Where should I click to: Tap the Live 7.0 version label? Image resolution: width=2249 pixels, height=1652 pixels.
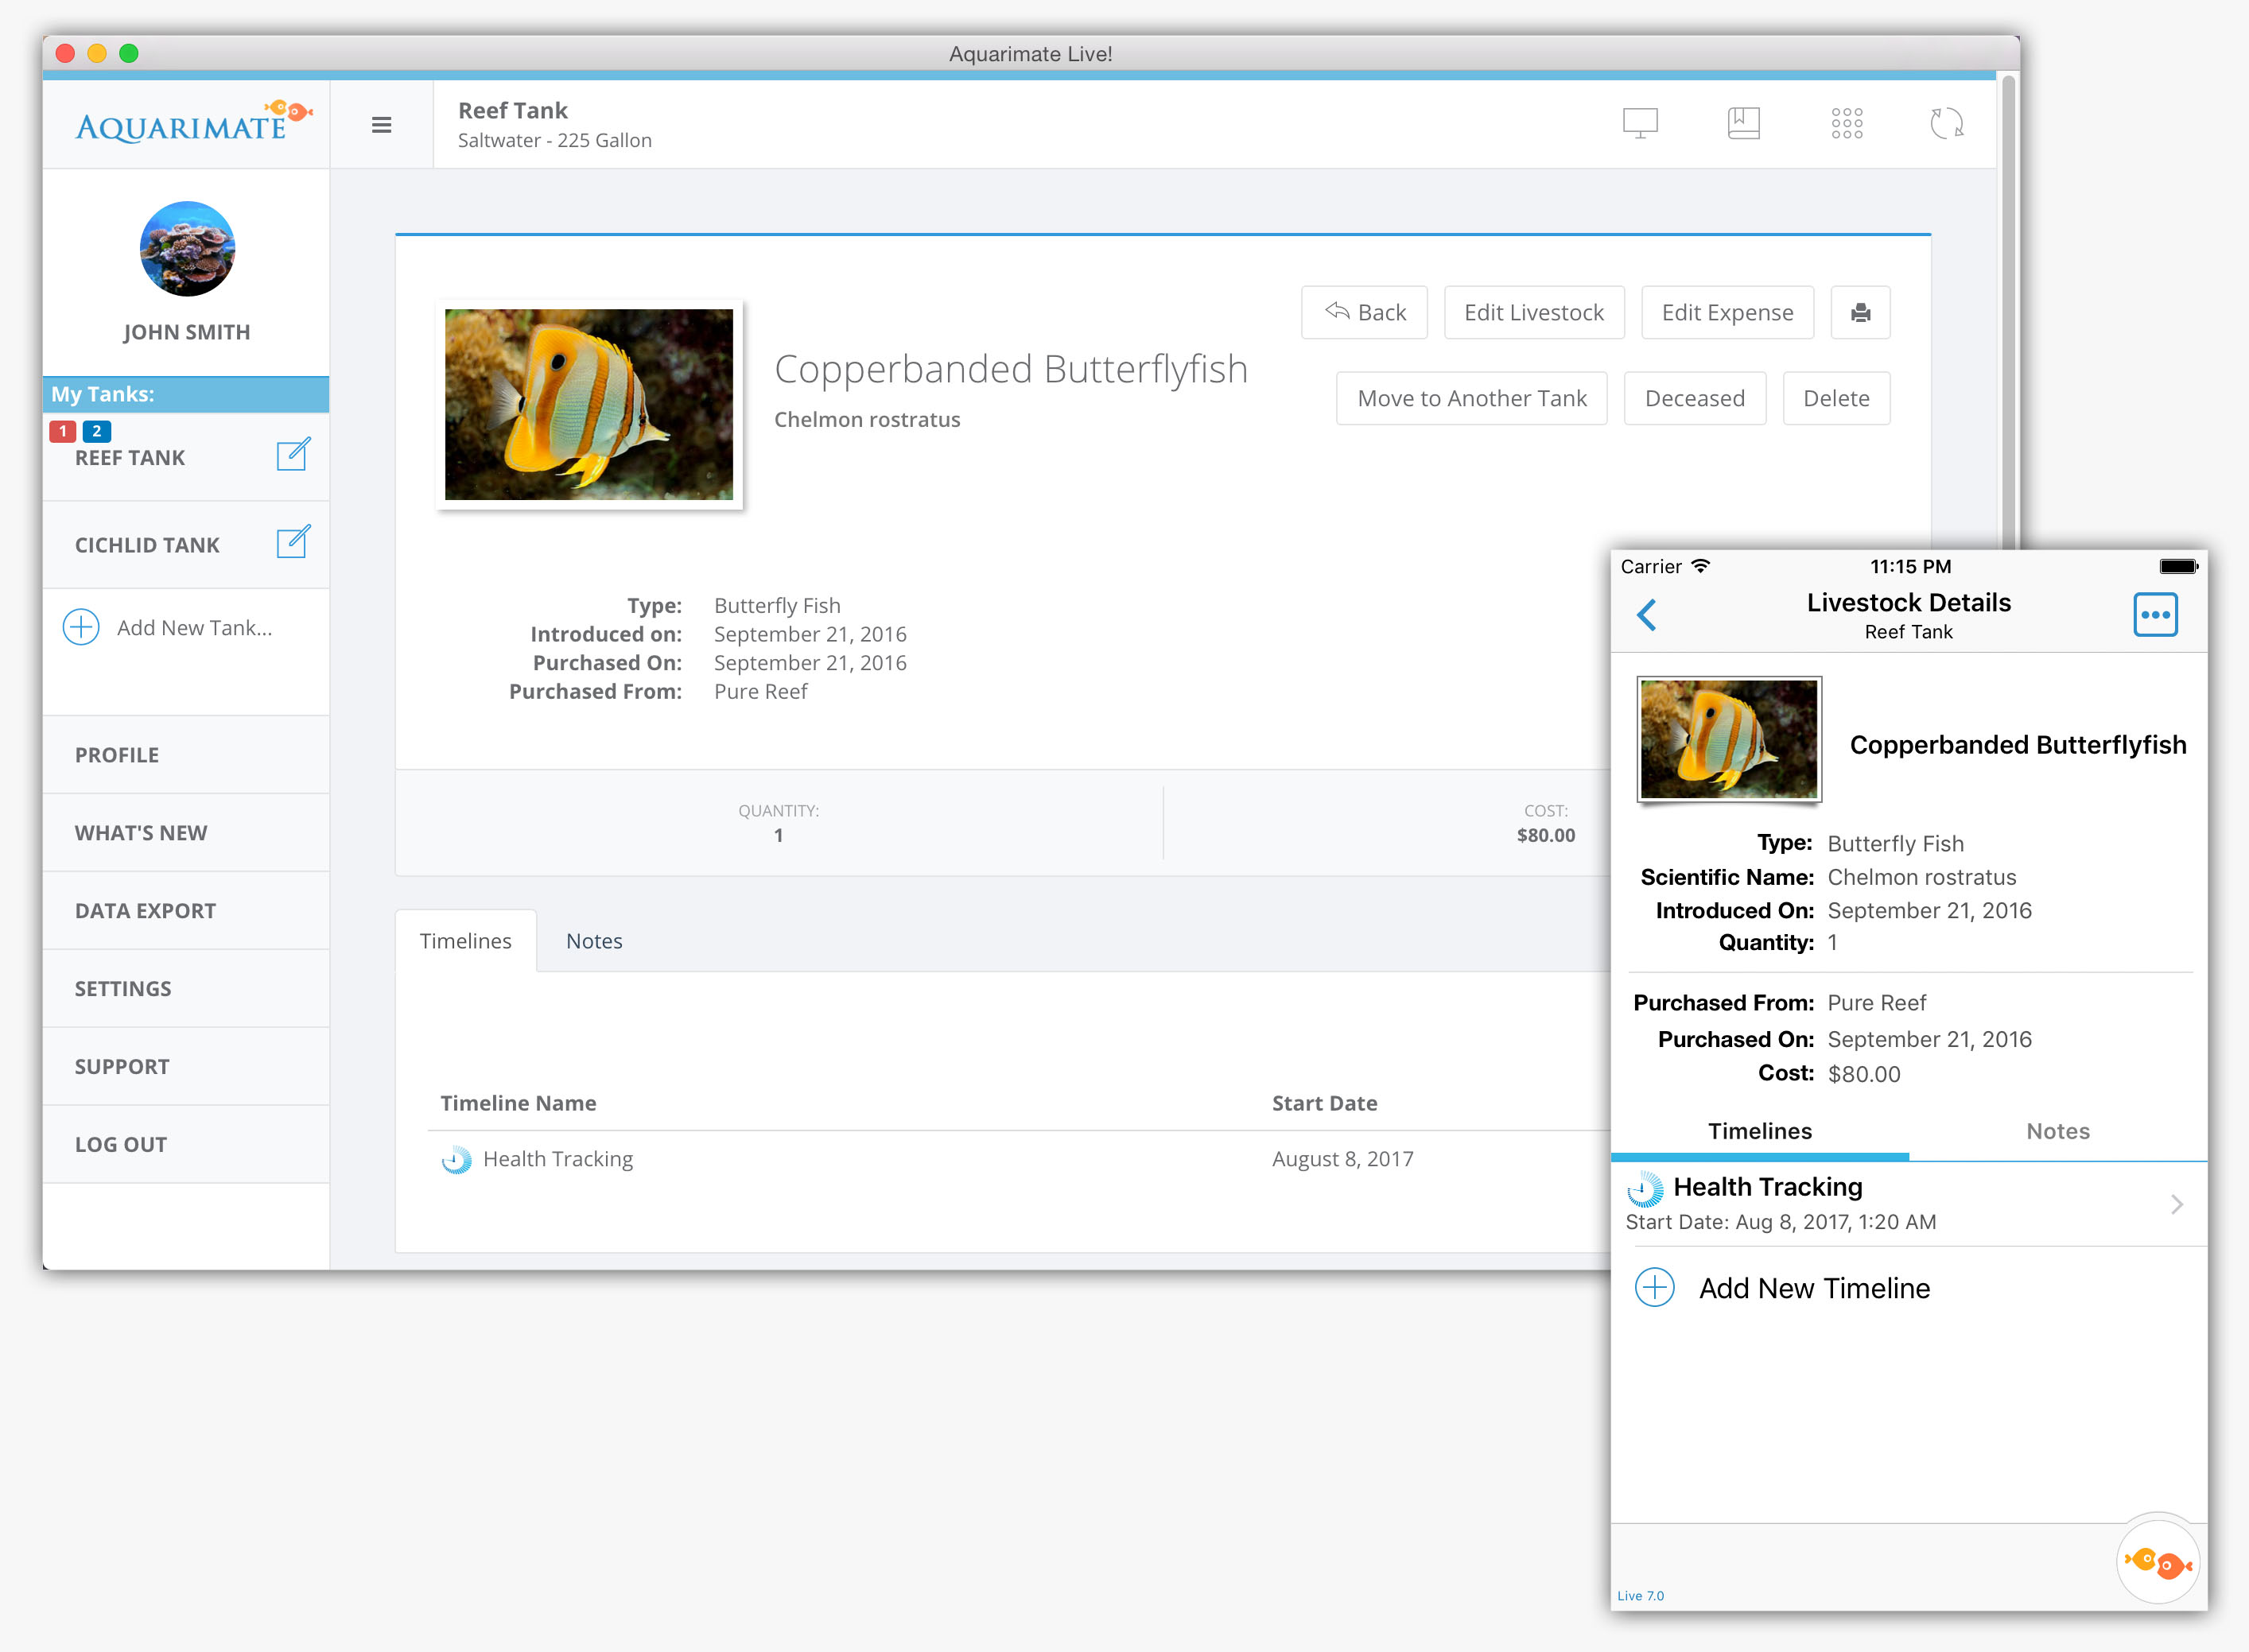point(1640,1595)
